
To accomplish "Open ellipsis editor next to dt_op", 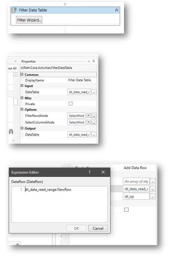I will (153, 197).
